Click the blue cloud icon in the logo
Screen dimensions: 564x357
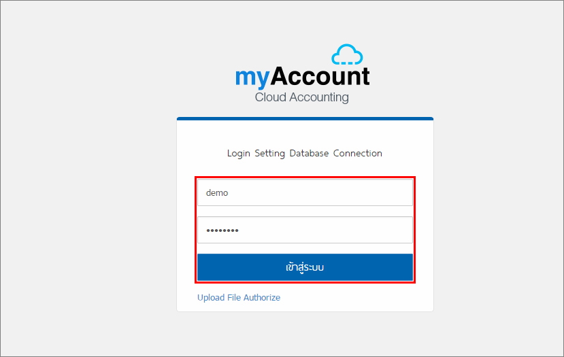(x=347, y=54)
